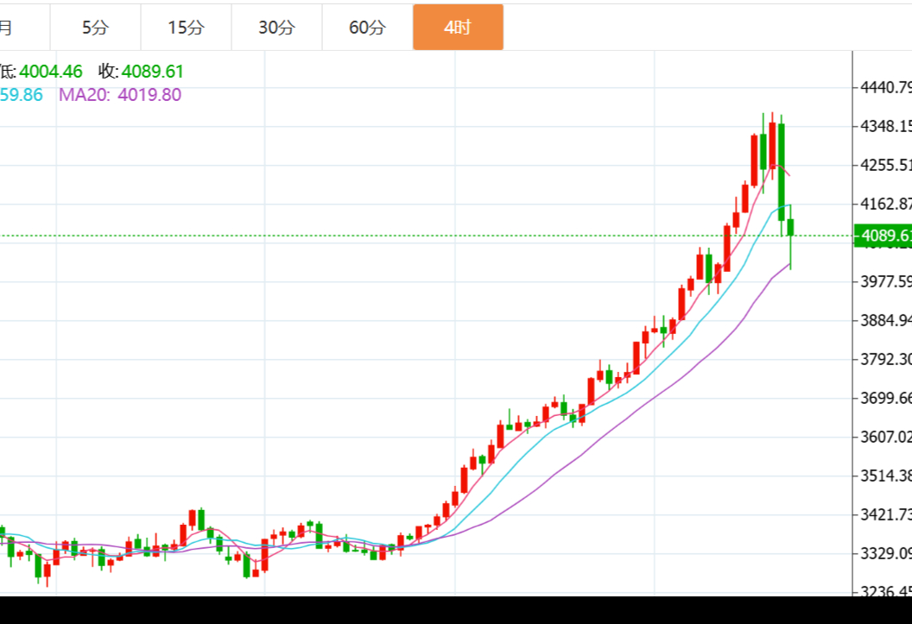Click the purple MA20: 4019.80 legend
The height and width of the screenshot is (624, 912).
[x=120, y=95]
